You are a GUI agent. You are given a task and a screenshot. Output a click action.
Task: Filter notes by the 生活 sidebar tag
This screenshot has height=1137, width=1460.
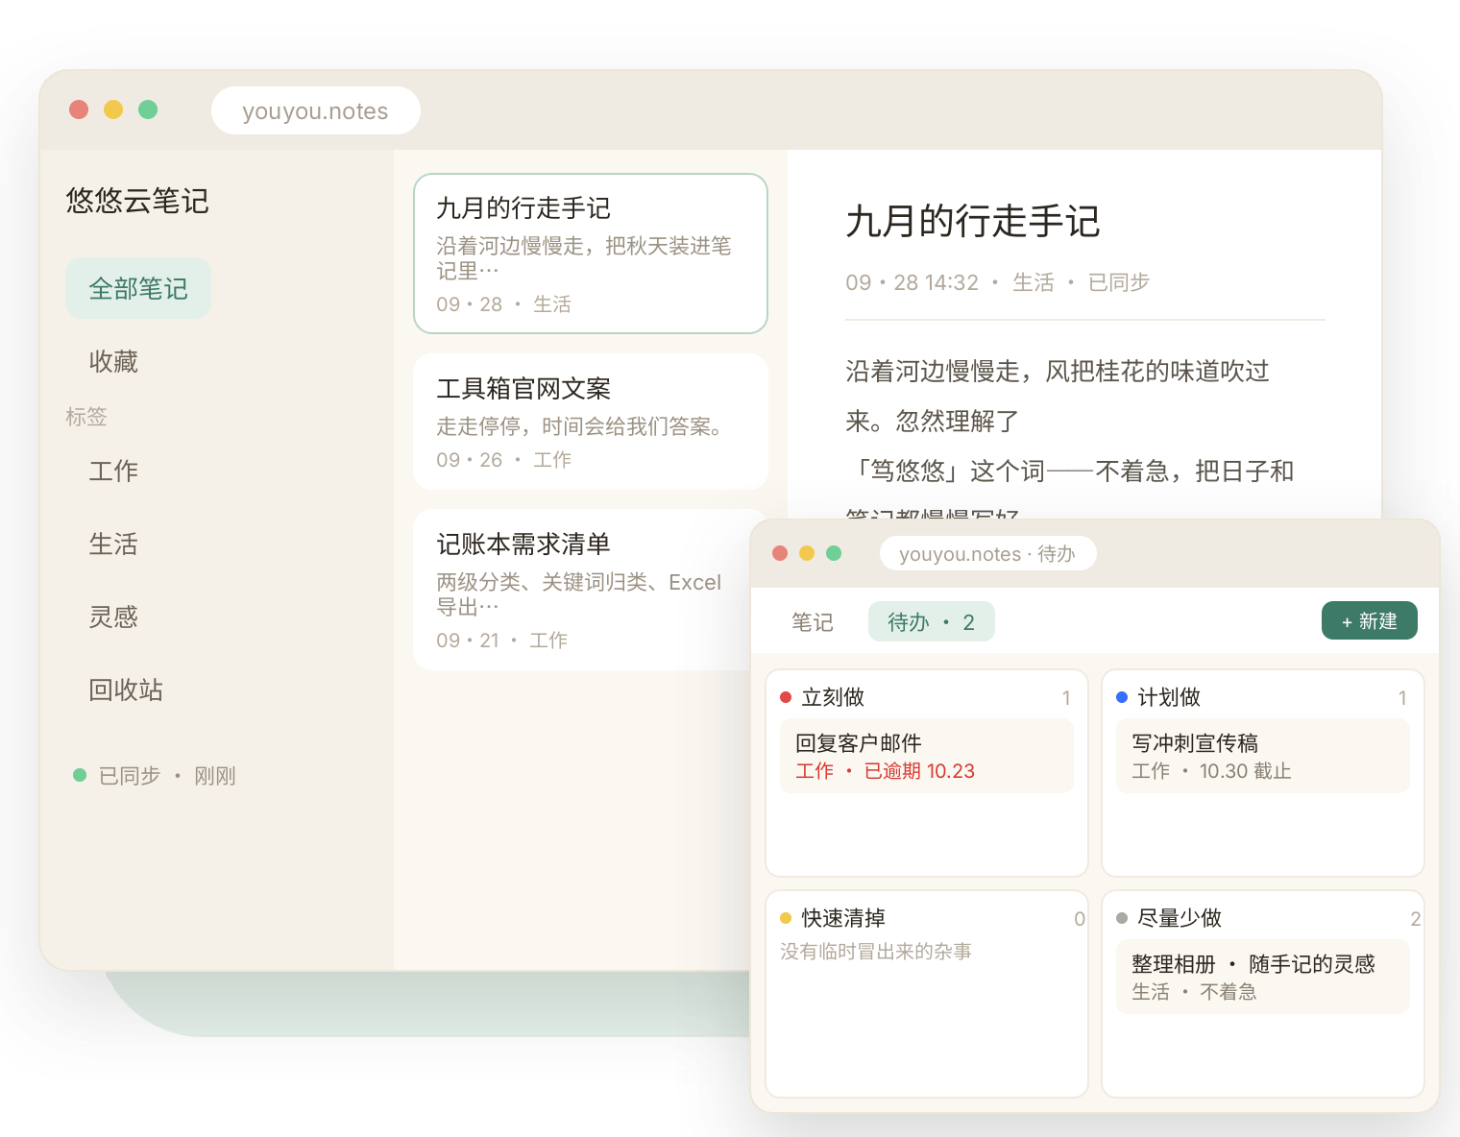[x=113, y=544]
